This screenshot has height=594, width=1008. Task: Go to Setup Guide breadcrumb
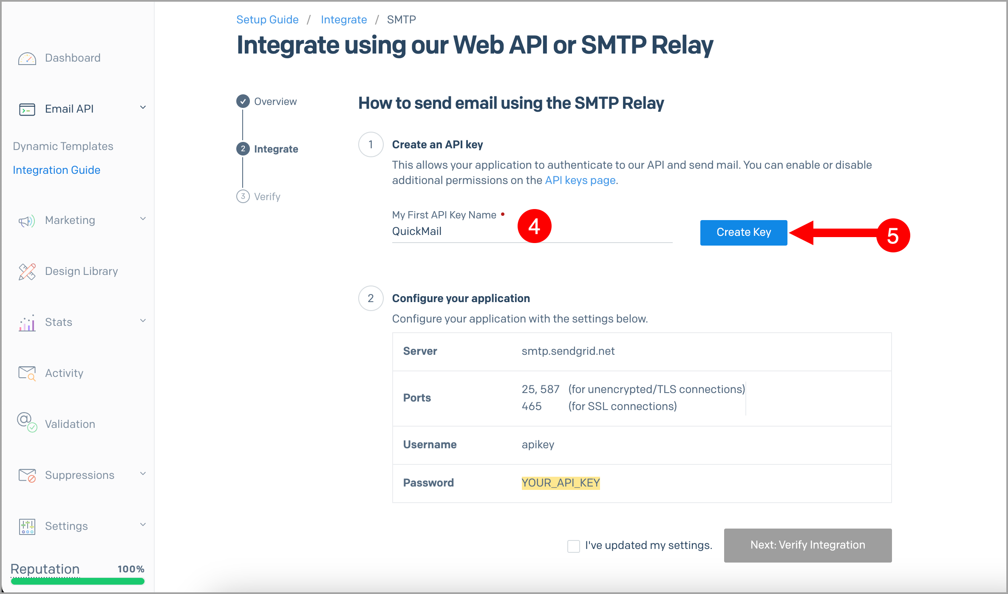[x=267, y=20]
